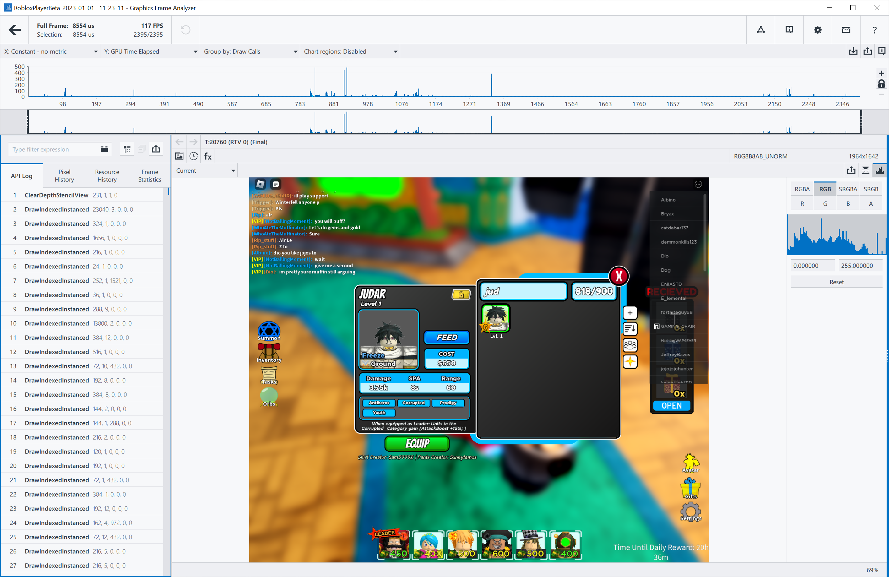Click the fx shader view icon
Viewport: 889px width, 577px height.
[x=208, y=156]
